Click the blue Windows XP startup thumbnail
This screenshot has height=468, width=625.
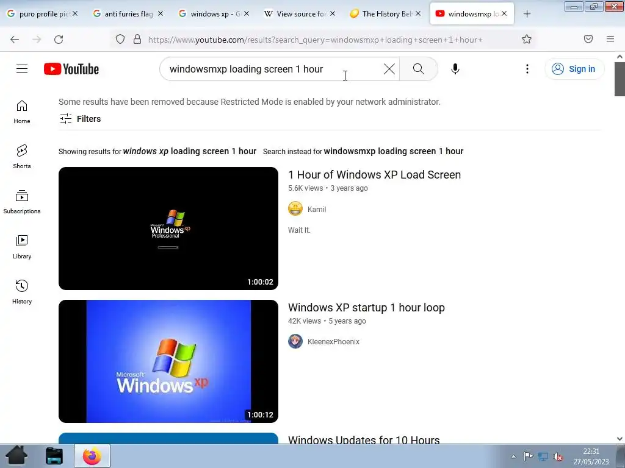click(x=168, y=361)
